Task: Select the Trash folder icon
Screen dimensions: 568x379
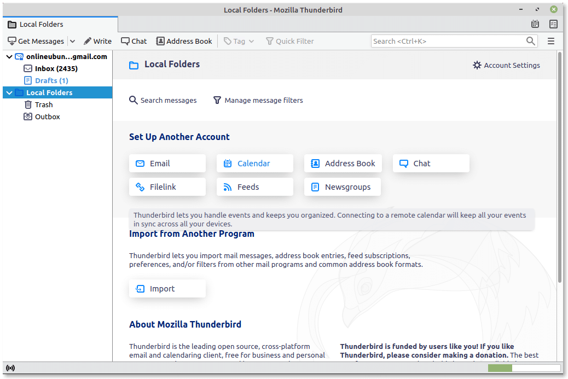Action: point(28,104)
